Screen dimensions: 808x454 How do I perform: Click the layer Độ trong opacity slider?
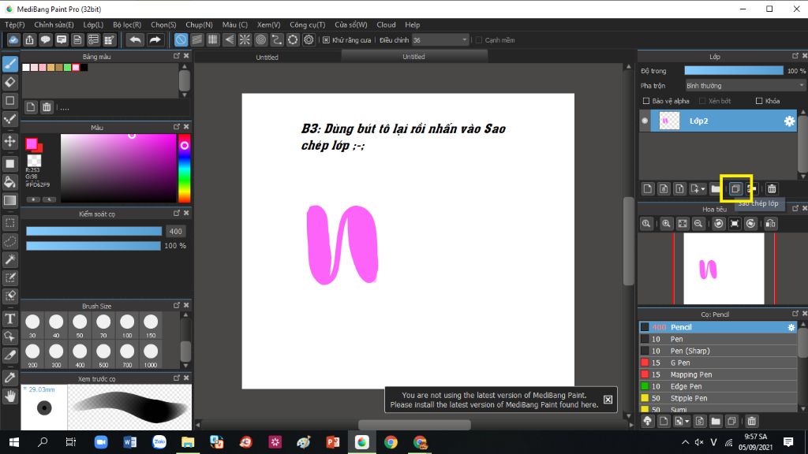tap(733, 70)
